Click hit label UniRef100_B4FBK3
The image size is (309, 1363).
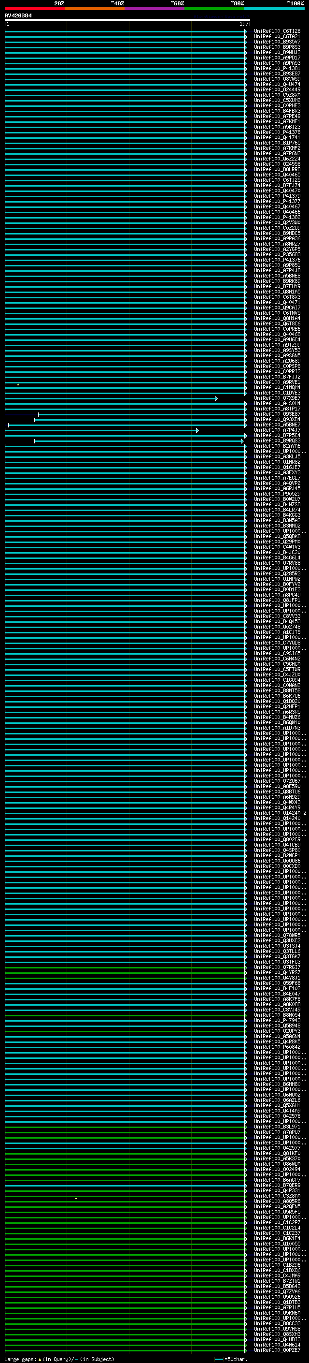coord(277,111)
